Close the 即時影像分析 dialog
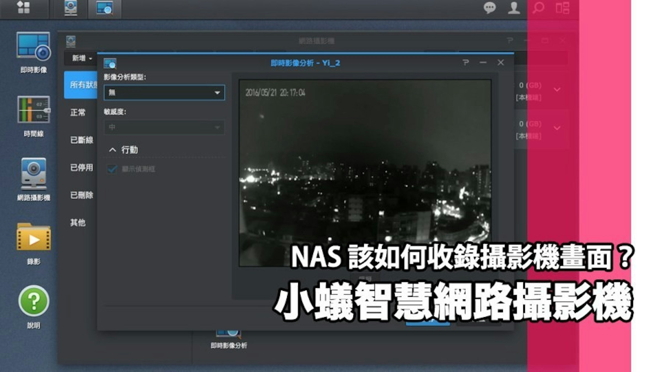This screenshot has width=662, height=372. click(x=501, y=63)
